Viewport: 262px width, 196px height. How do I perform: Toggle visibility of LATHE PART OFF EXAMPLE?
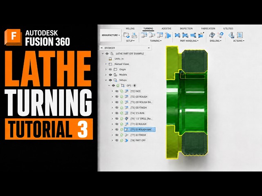[x=107, y=53]
